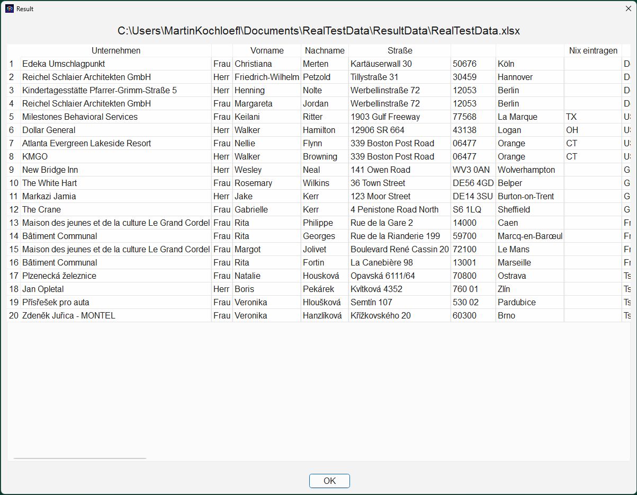Click state code OH
The height and width of the screenshot is (495, 637).
(x=593, y=130)
